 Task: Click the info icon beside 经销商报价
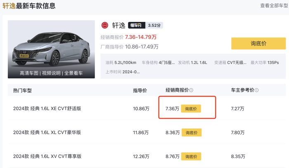[x=192, y=90]
